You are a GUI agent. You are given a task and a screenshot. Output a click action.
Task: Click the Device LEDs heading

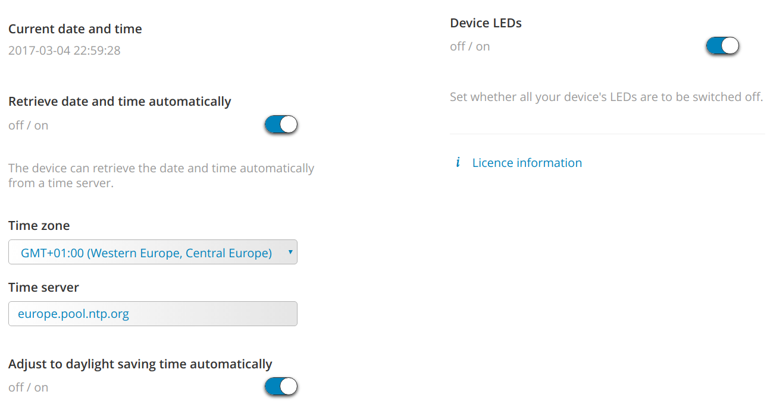(486, 23)
